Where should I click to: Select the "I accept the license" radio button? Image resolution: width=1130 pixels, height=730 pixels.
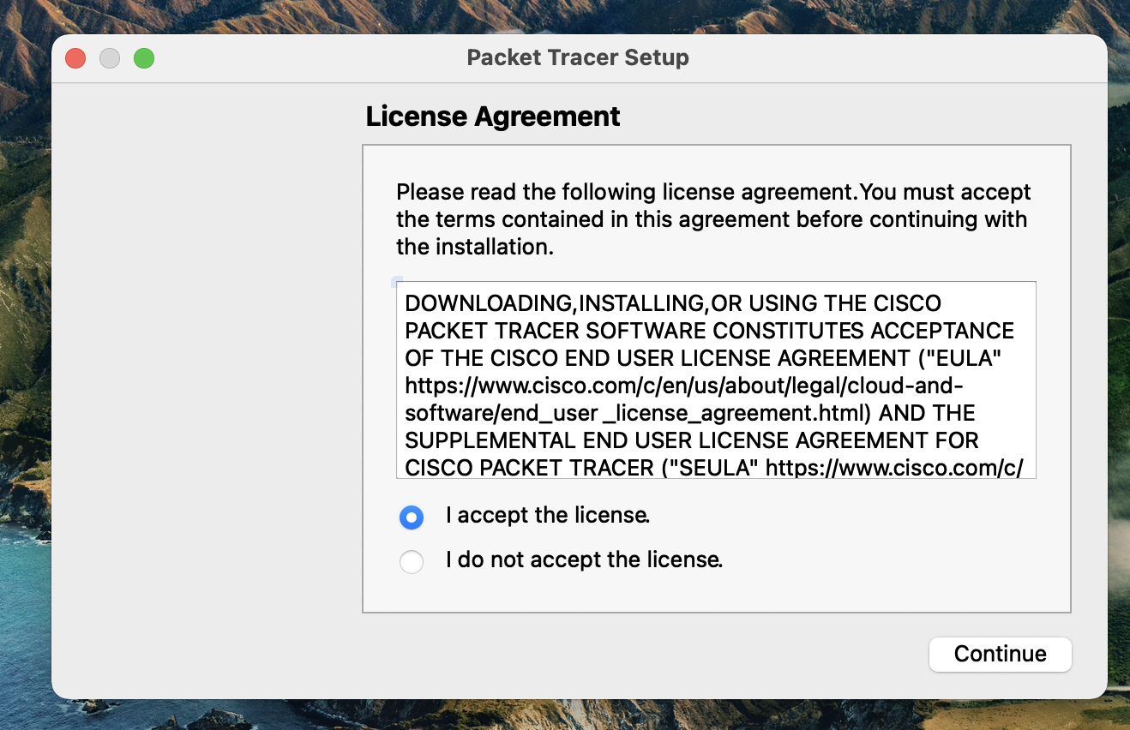click(412, 518)
